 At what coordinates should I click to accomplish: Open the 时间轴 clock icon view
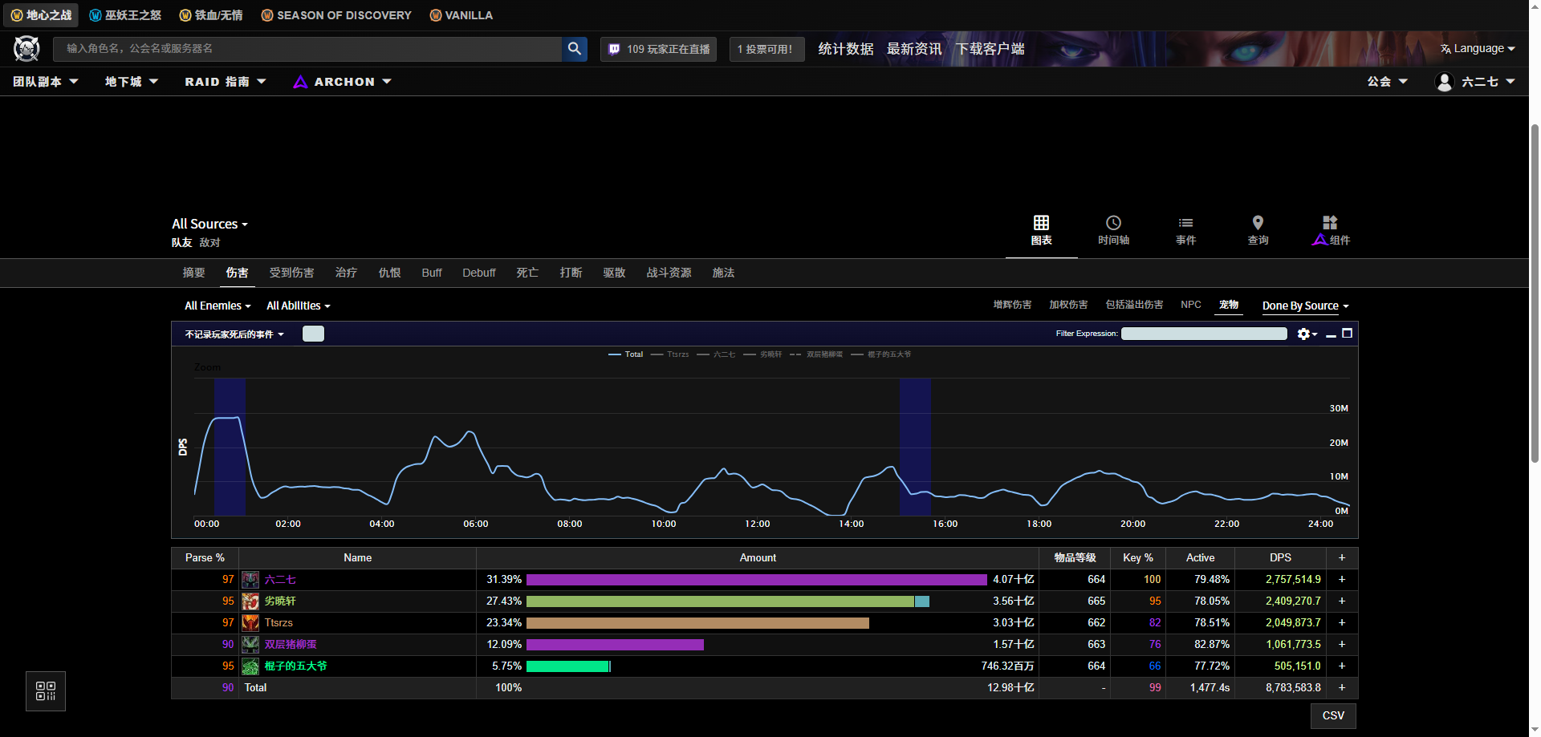pyautogui.click(x=1113, y=229)
